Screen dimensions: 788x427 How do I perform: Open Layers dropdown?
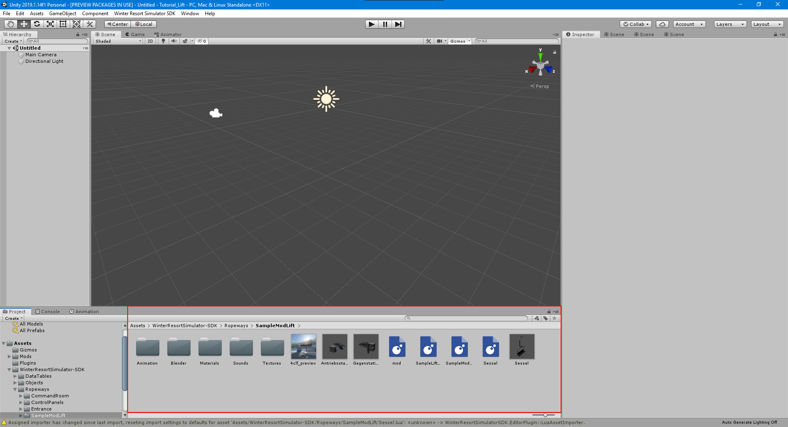pyautogui.click(x=730, y=24)
